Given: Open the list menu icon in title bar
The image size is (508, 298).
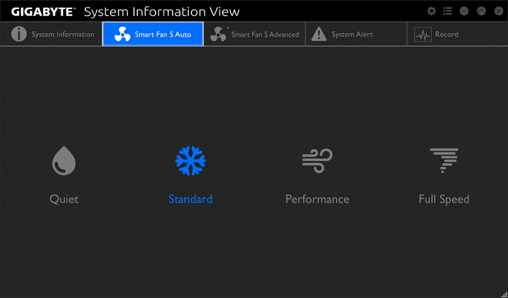Looking at the screenshot, I should [x=447, y=11].
